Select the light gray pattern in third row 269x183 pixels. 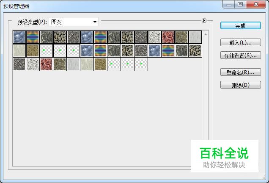74,64
